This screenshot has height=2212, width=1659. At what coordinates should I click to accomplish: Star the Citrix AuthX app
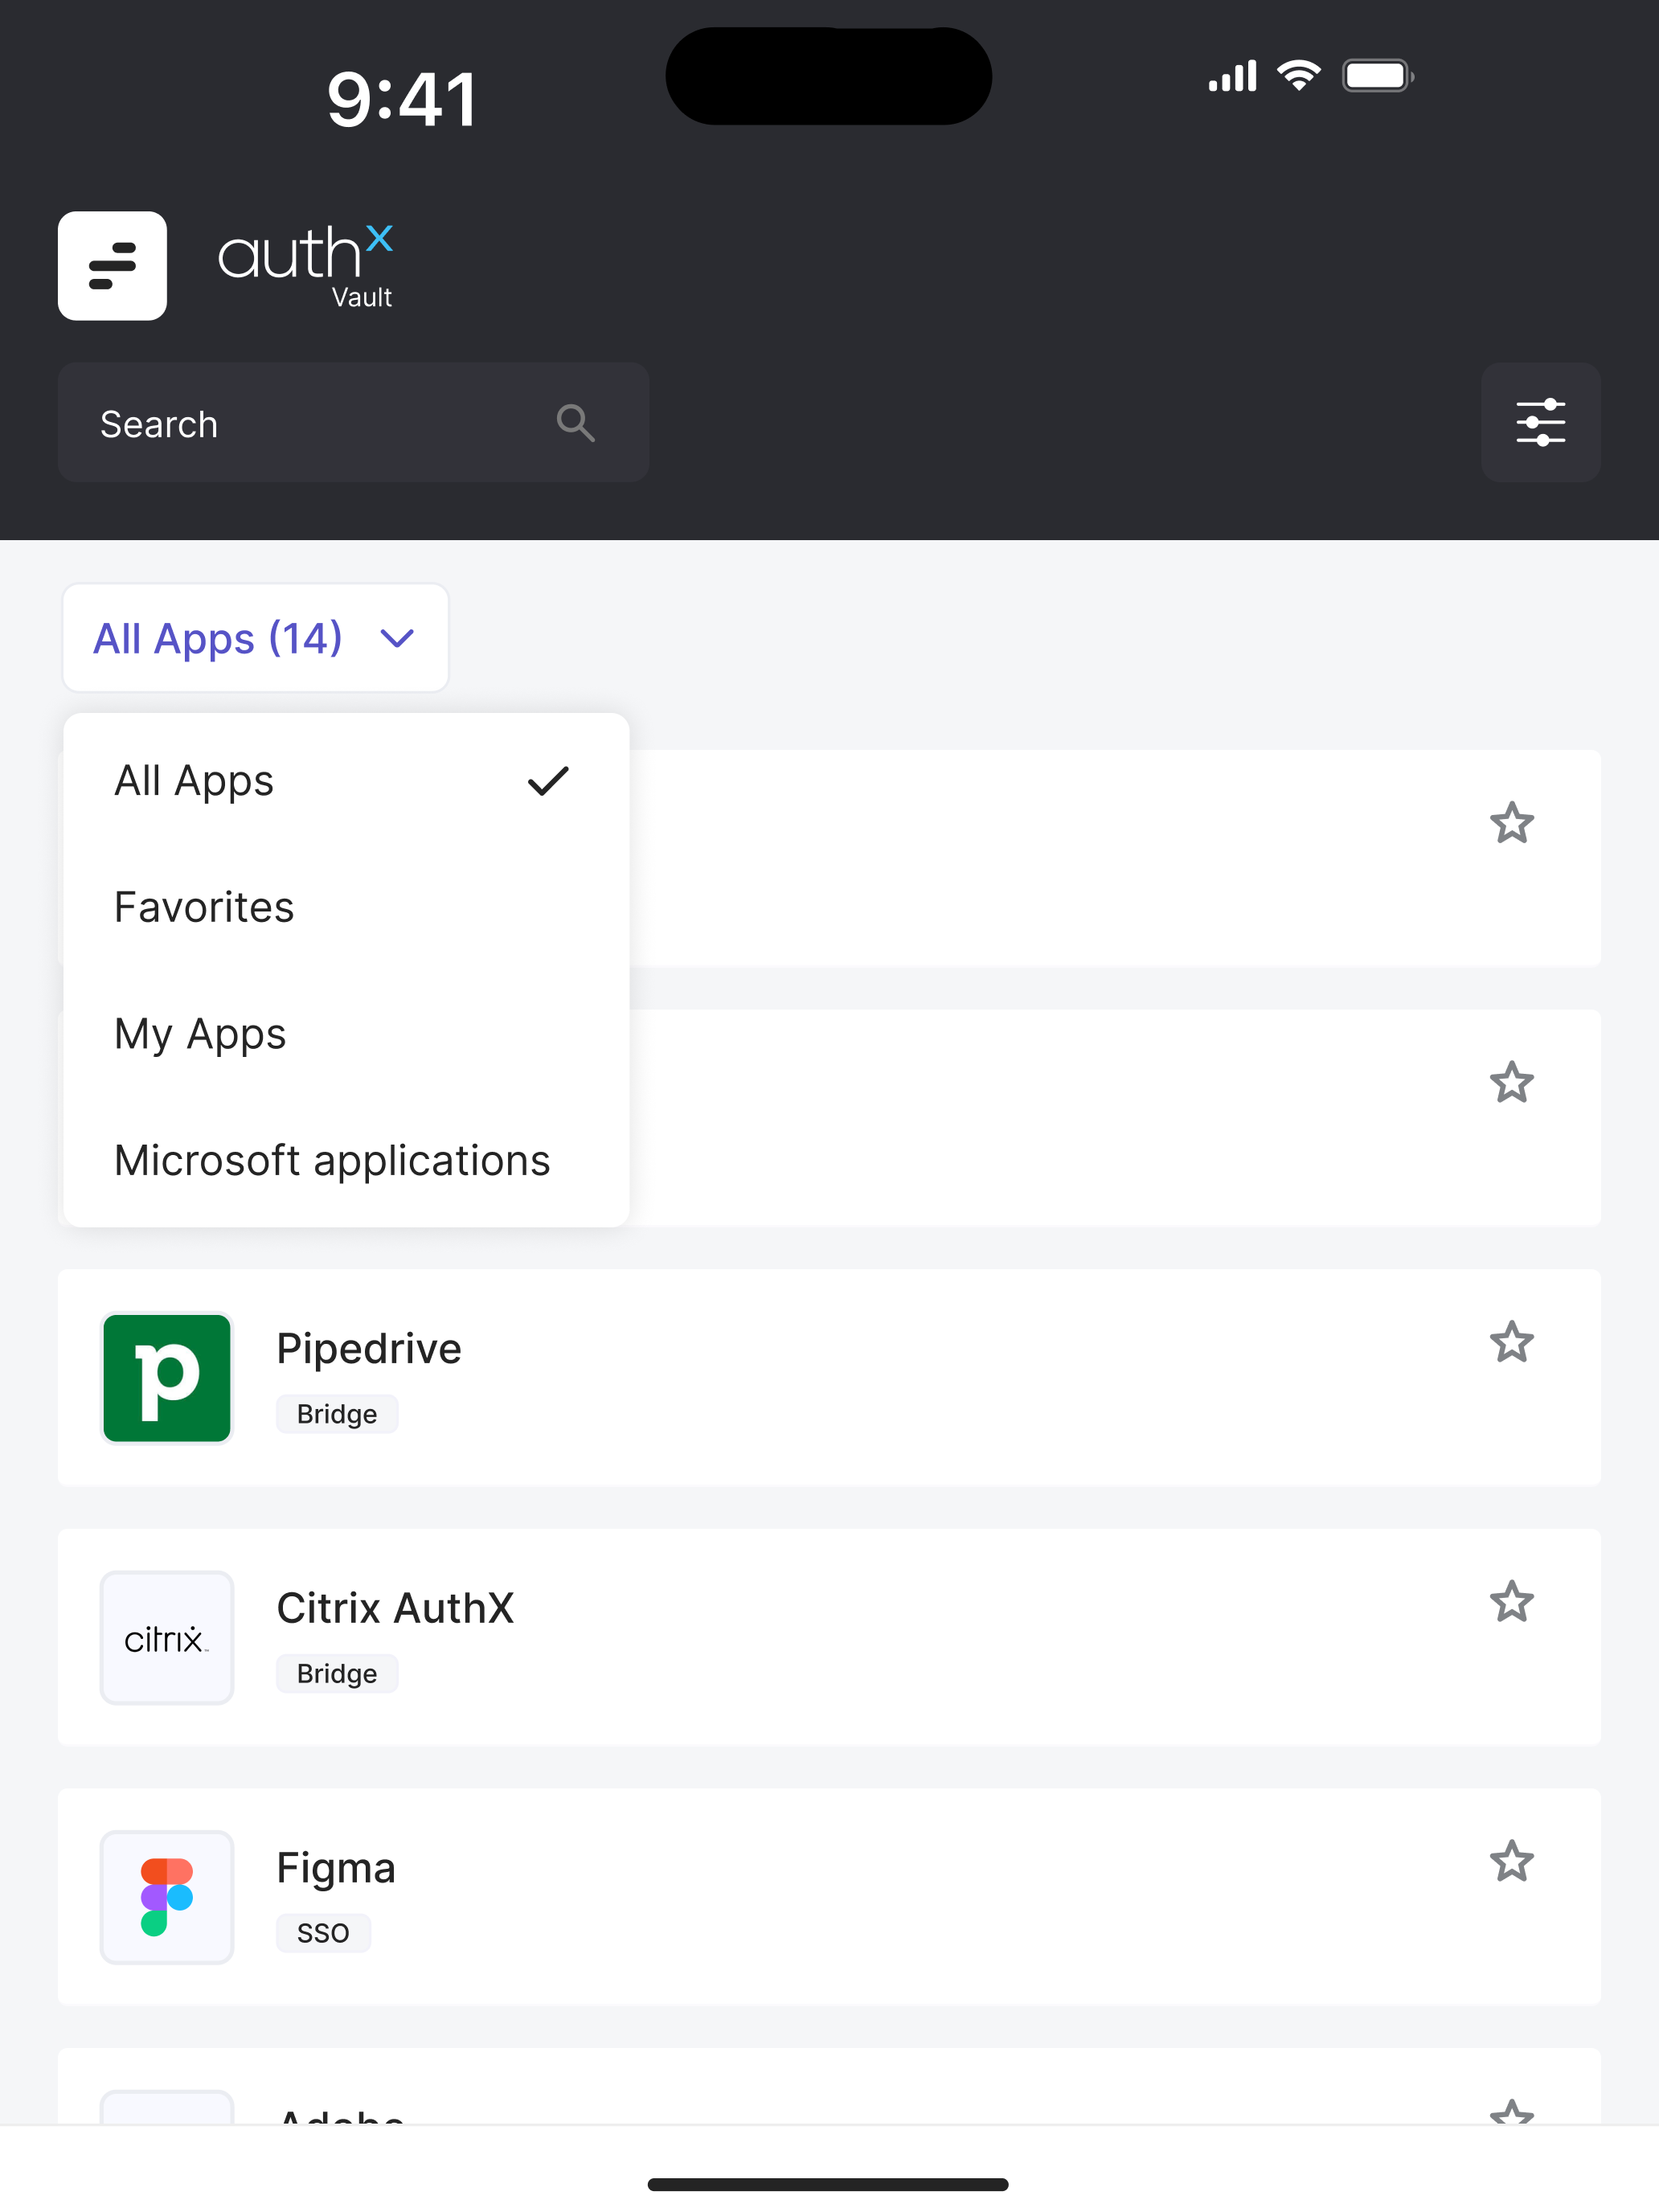point(1511,1602)
